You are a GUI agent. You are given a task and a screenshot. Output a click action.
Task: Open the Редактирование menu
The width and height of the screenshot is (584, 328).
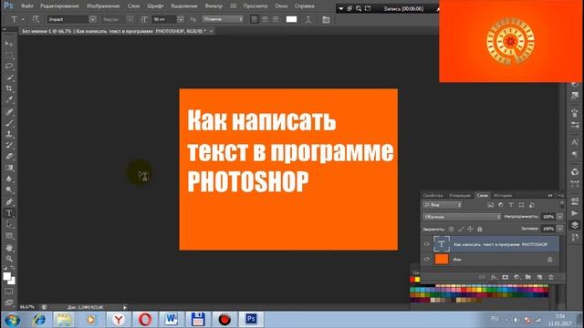tap(59, 6)
